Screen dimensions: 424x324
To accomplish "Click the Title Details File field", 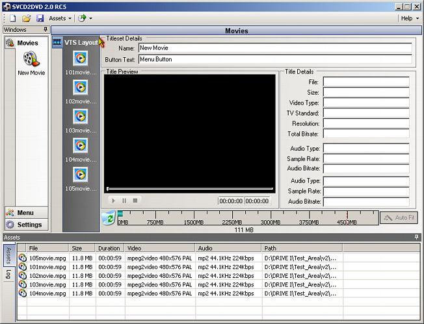I will pyautogui.click(x=366, y=82).
